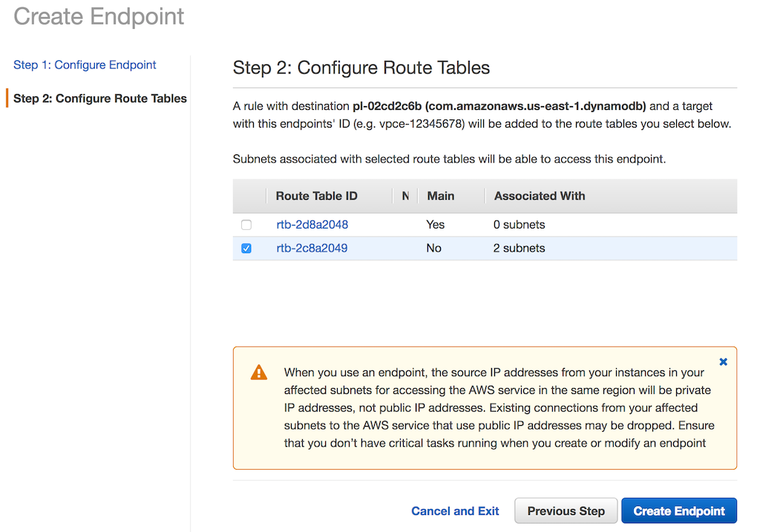Click the truncated N column header
The width and height of the screenshot is (760, 532).
point(405,196)
